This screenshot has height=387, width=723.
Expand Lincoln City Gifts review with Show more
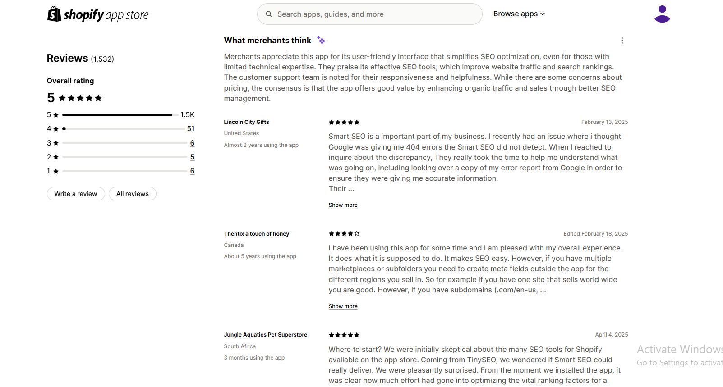(343, 205)
